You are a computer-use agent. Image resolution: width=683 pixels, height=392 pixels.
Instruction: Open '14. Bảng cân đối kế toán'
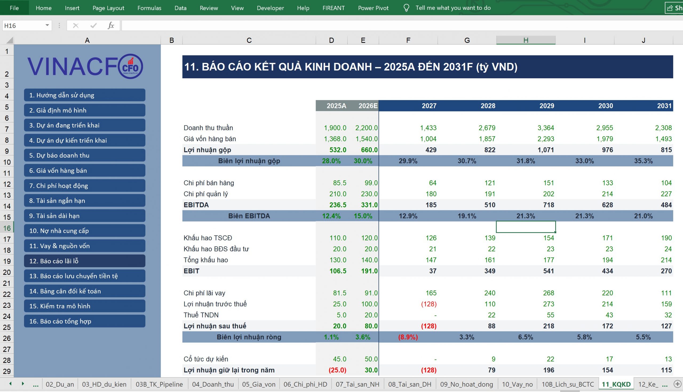pos(85,291)
